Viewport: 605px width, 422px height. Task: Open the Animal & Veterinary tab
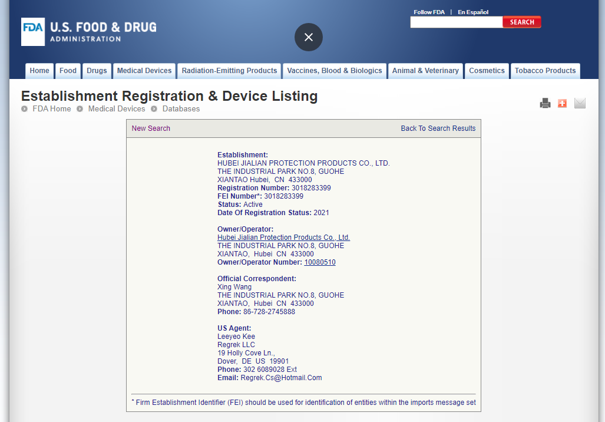pyautogui.click(x=425, y=71)
